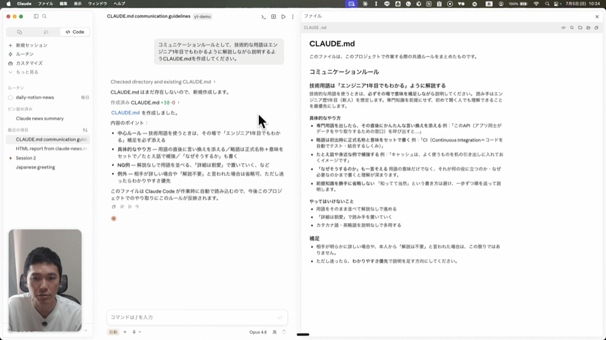Image resolution: width=606 pixels, height=340 pixels.
Task: Open the Opus 4.8 model selector
Action: tap(258, 332)
